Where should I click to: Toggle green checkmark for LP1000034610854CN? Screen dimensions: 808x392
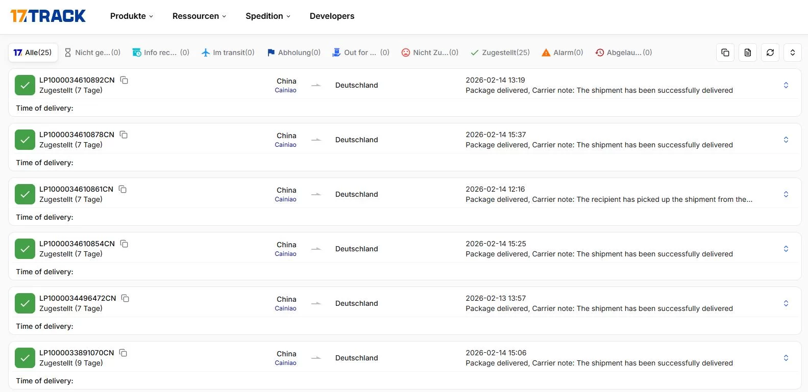[25, 249]
